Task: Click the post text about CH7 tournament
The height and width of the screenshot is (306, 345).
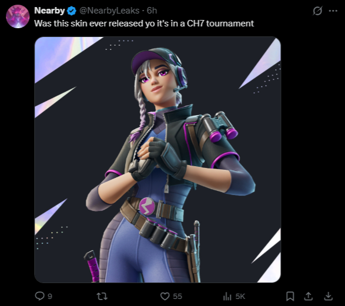Action: pos(144,23)
